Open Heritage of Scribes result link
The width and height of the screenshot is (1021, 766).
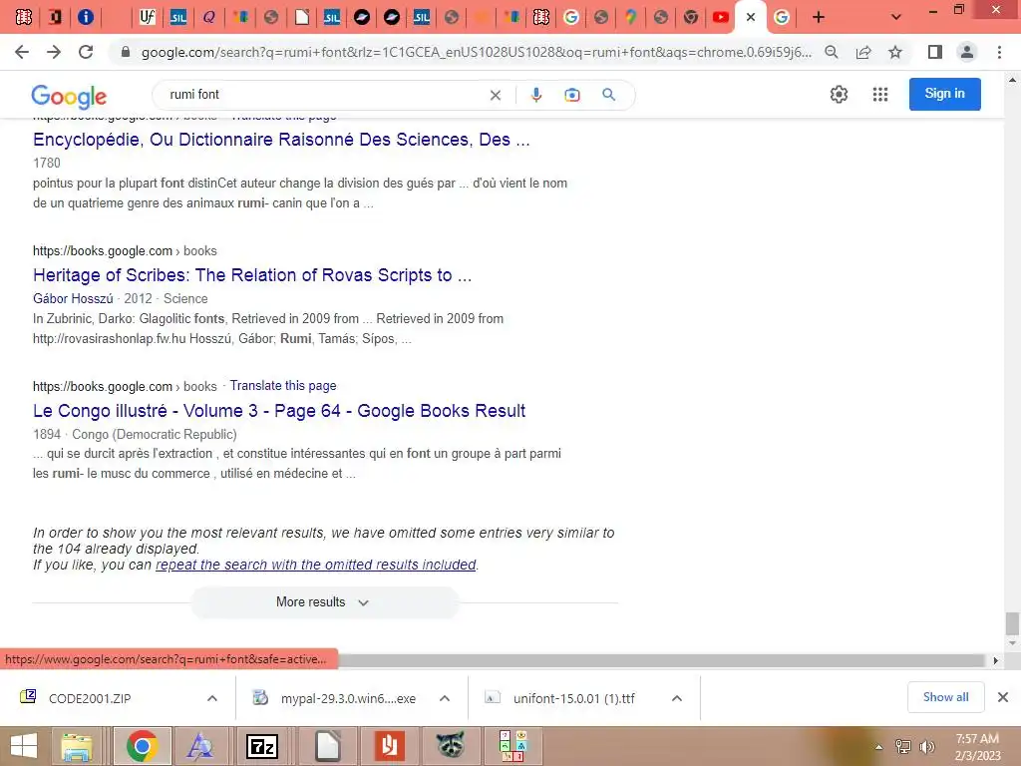click(252, 275)
